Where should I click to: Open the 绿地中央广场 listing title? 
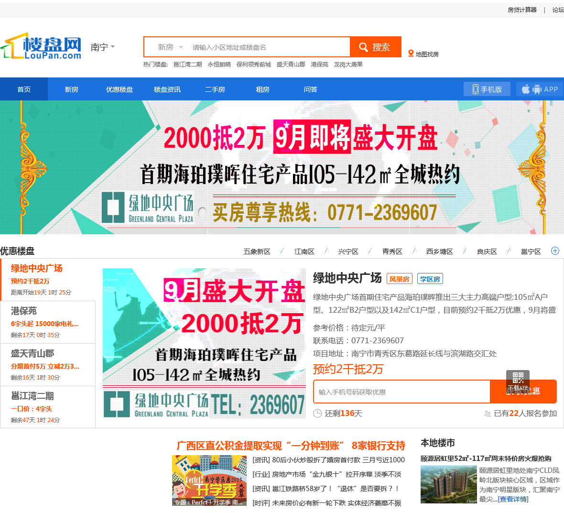coord(347,278)
